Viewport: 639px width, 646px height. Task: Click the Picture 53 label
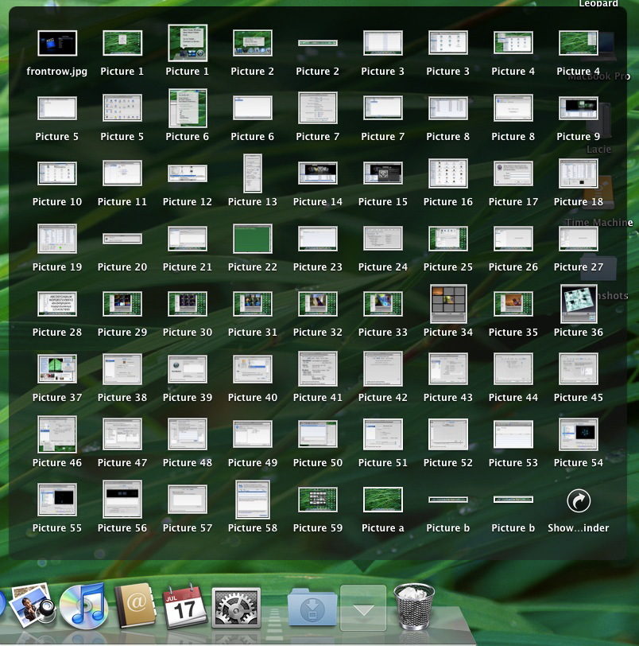coord(513,463)
